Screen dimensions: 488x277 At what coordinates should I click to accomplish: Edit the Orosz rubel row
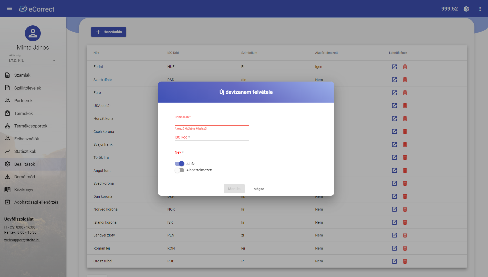coord(394,261)
